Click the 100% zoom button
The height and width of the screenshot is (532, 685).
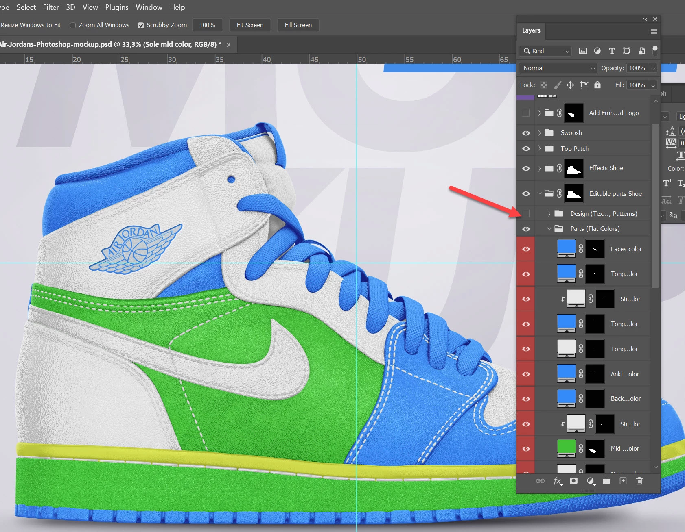click(x=207, y=25)
